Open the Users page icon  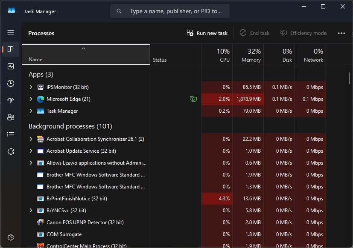coord(11,117)
